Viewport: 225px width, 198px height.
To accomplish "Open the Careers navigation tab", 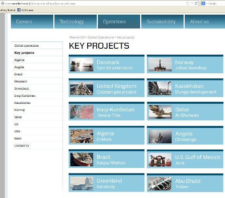I will [x=32, y=22].
